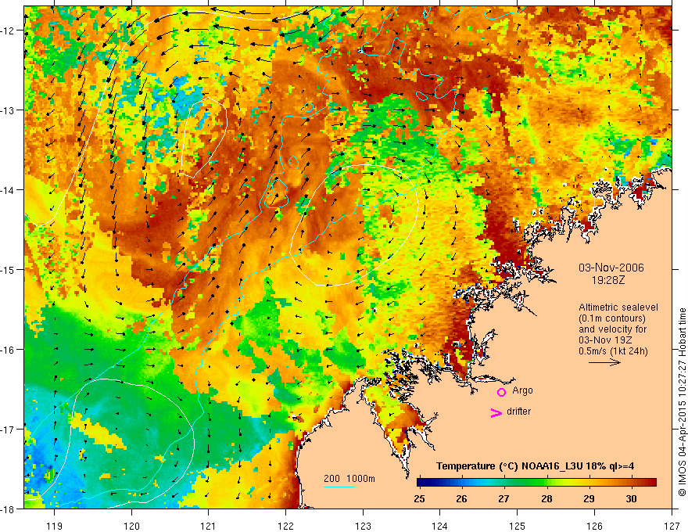Click latitude axis label -14

pyautogui.click(x=9, y=190)
